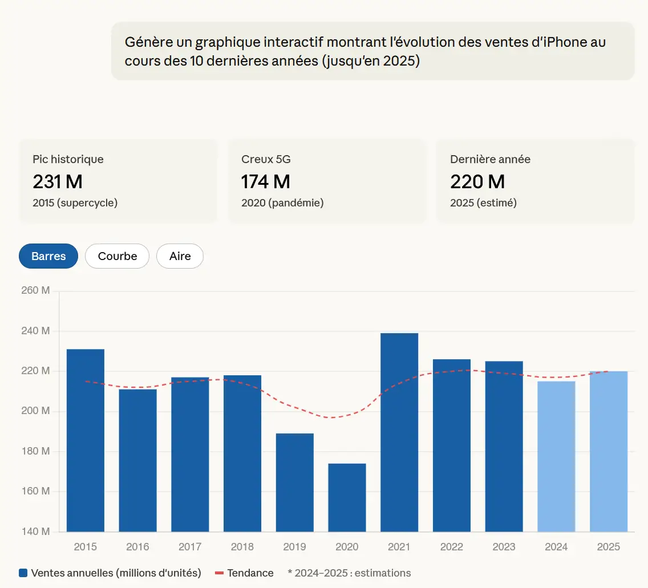648x588 pixels.
Task: Click the Creux 5G 174 M card
Action: (326, 181)
